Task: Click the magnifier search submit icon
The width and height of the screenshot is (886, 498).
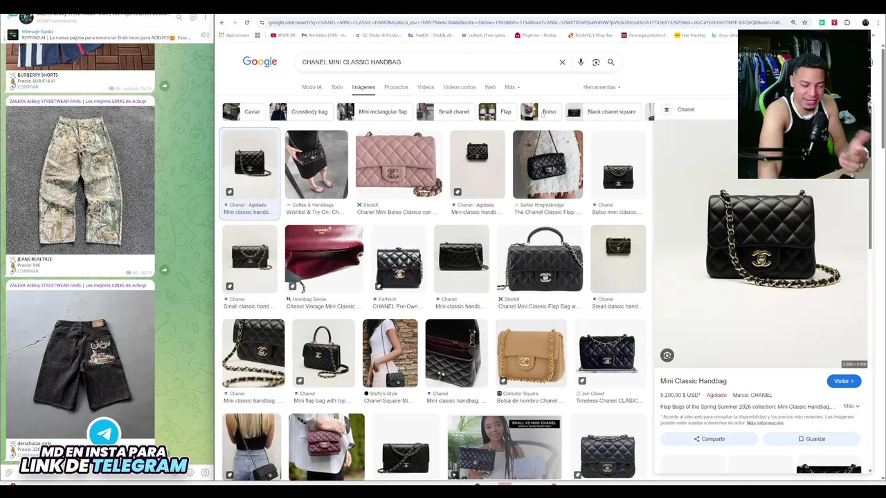Action: 611,62
